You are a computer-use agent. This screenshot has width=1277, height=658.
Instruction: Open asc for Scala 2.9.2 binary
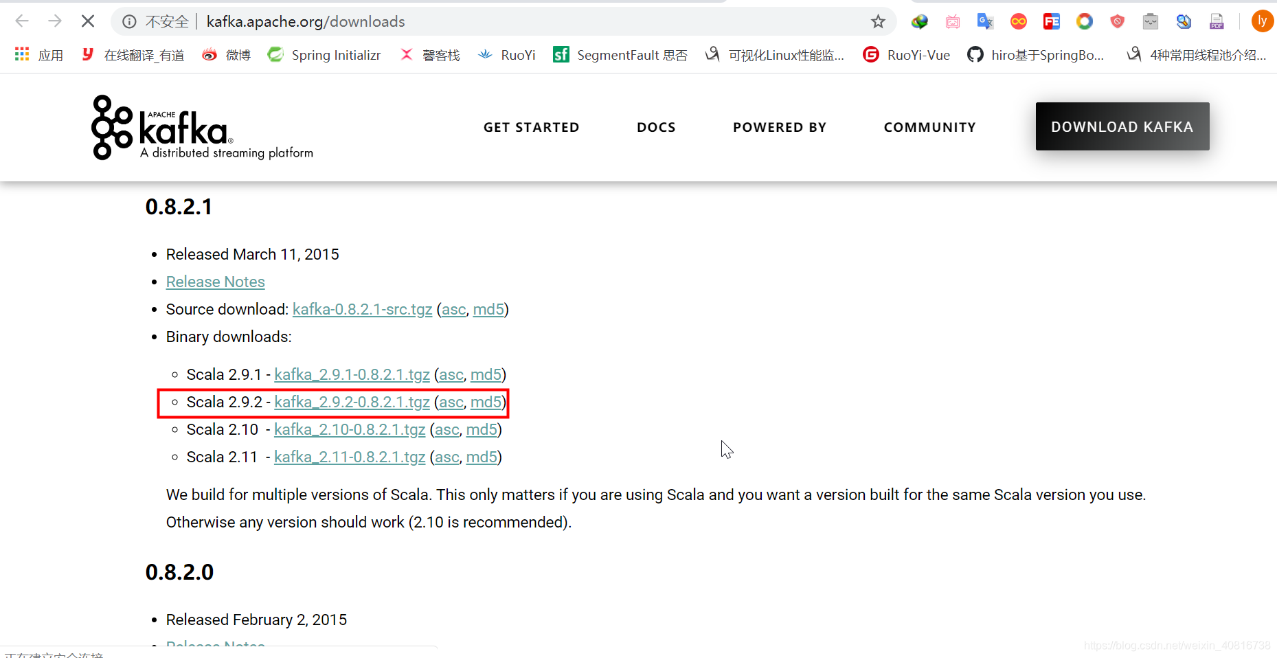click(x=451, y=402)
